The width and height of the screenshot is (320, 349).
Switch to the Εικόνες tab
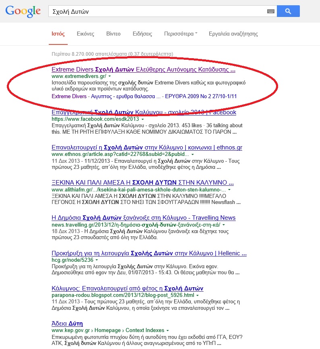click(x=85, y=34)
